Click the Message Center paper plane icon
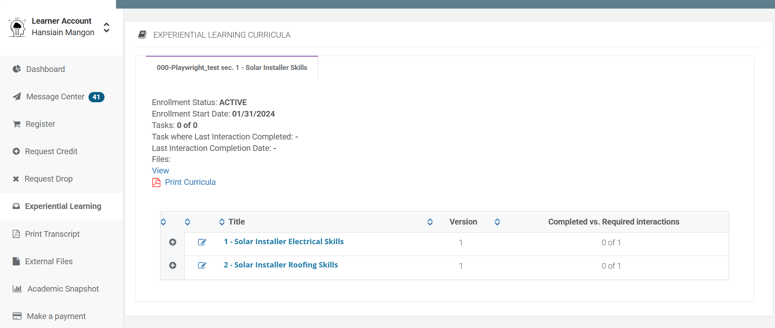This screenshot has width=775, height=328. coord(17,97)
